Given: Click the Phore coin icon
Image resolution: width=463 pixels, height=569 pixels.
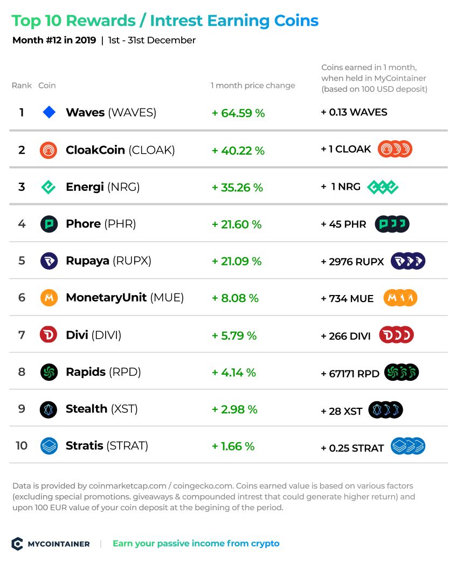Looking at the screenshot, I should click(49, 224).
